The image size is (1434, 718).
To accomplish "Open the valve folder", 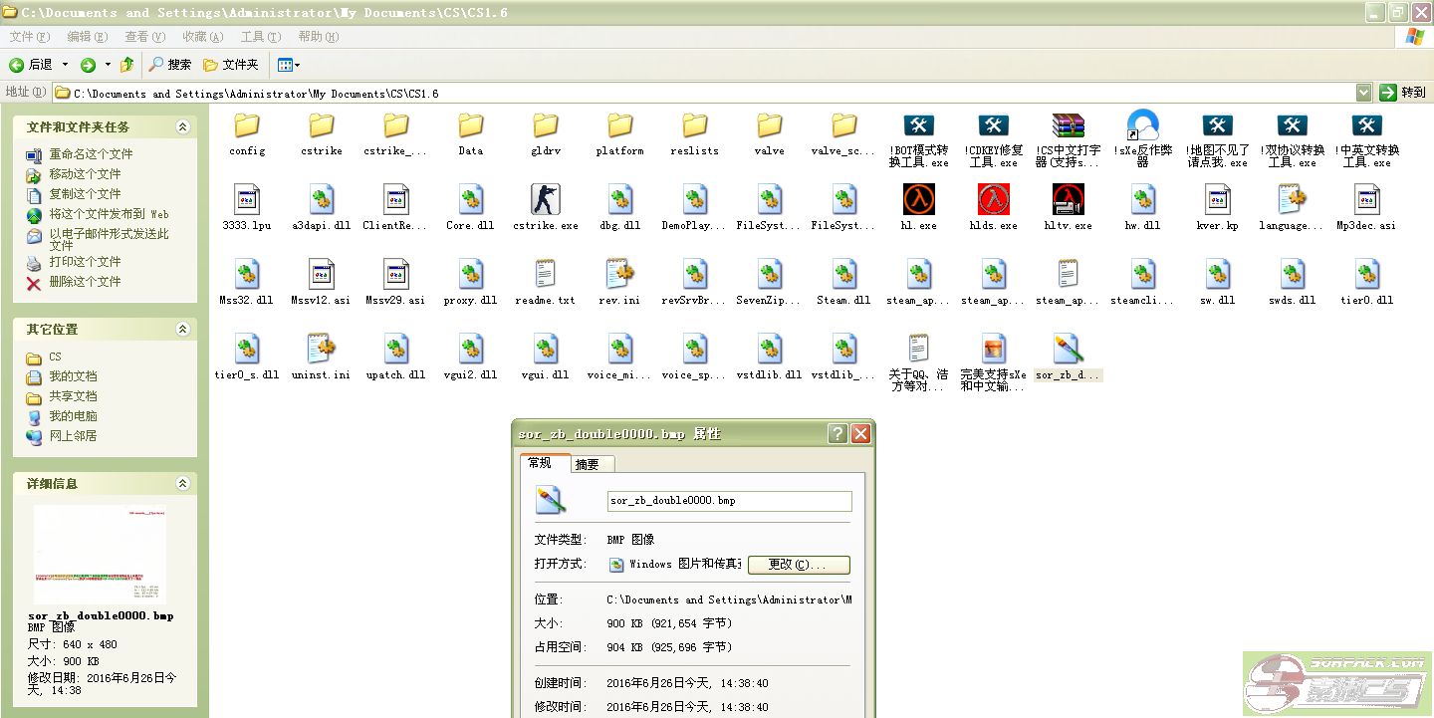I will coord(769,126).
